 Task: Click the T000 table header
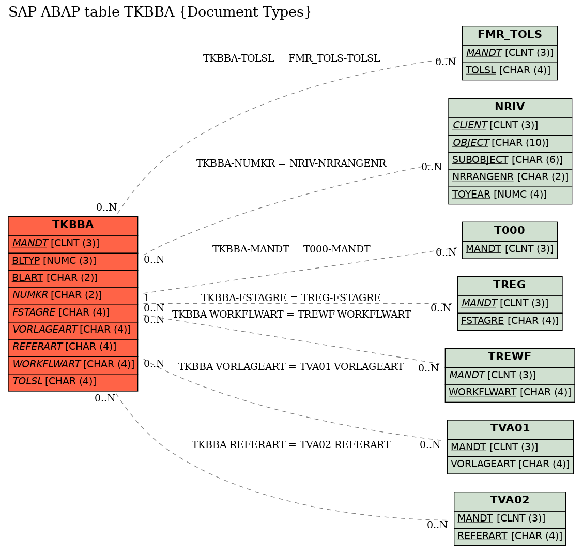(510, 232)
